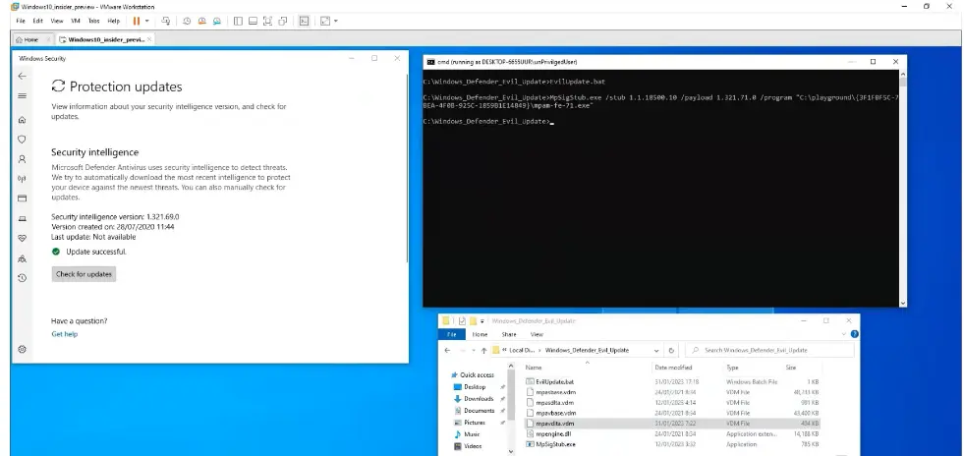Revert virtual machine to snapshot icon
The height and width of the screenshot is (456, 964).
[201, 21]
